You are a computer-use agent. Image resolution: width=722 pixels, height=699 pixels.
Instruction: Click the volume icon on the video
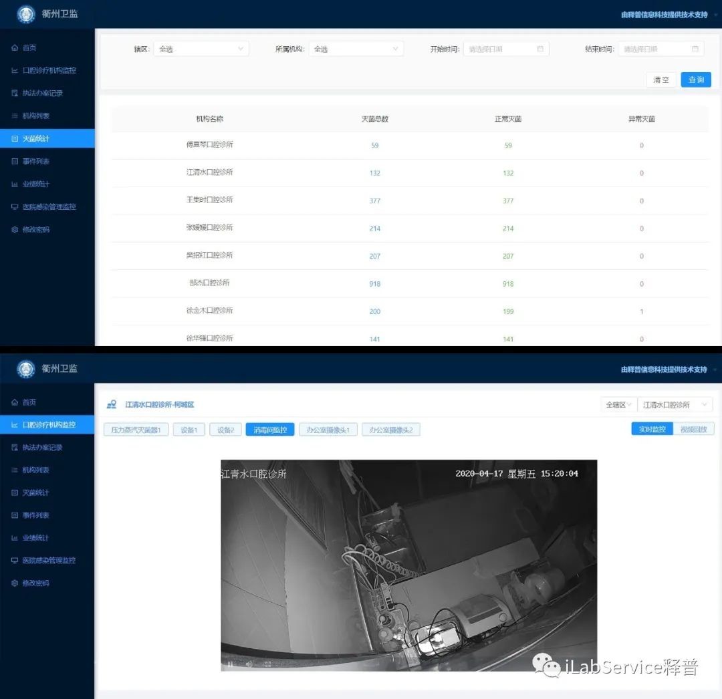tap(249, 664)
